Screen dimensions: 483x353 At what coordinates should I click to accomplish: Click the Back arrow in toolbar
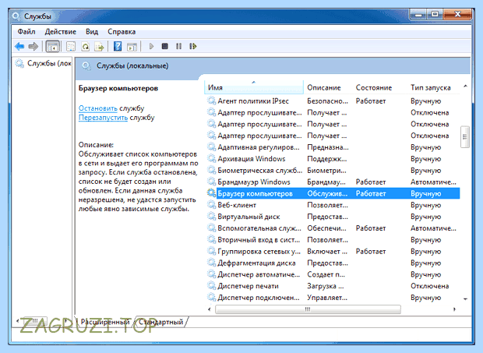coord(19,47)
